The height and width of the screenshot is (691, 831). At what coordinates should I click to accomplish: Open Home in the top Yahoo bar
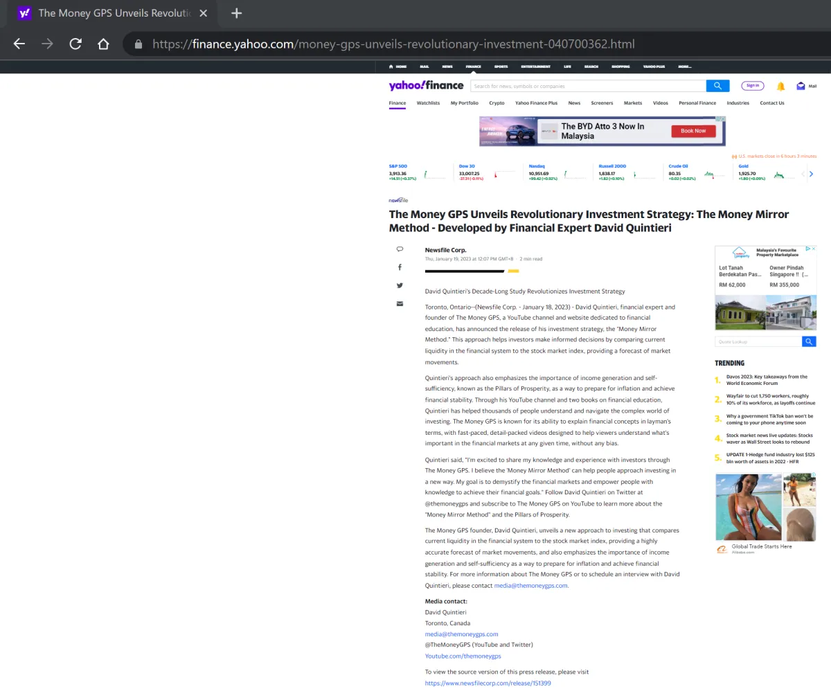[397, 66]
